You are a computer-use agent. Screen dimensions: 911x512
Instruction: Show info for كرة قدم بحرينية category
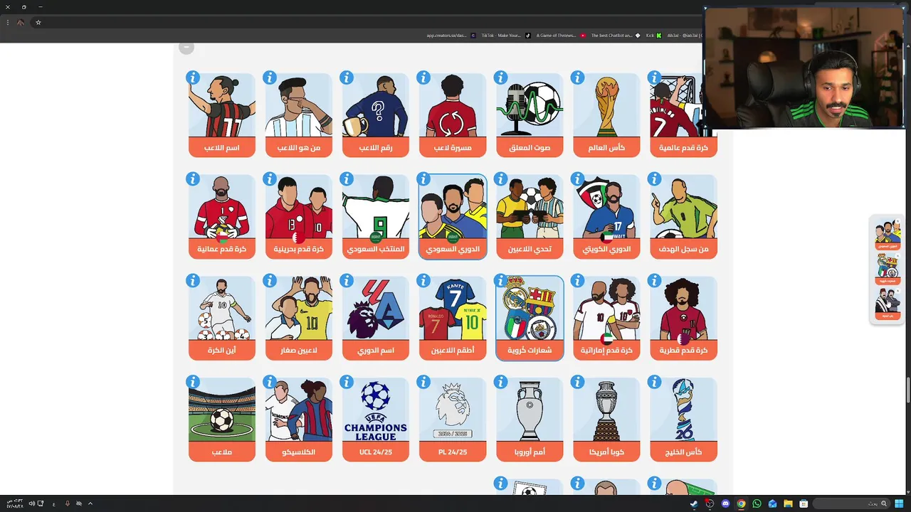[270, 179]
